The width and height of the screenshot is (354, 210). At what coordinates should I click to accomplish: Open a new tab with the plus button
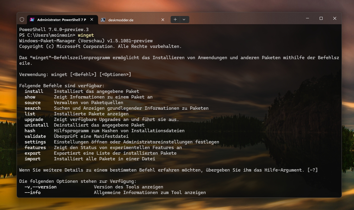175,20
